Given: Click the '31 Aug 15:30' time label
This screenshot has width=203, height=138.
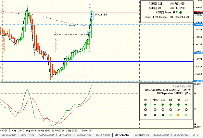Looking at the screenshot, I should click(30, 130).
